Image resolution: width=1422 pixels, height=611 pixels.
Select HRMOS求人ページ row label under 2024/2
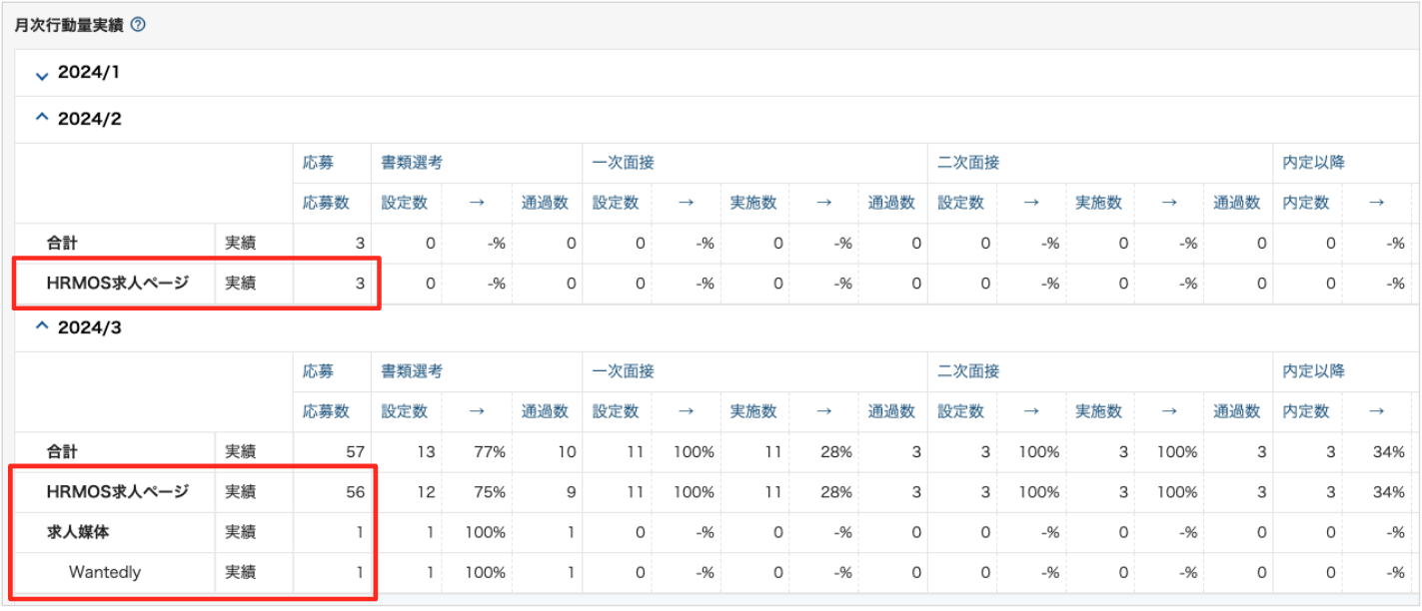(x=117, y=283)
